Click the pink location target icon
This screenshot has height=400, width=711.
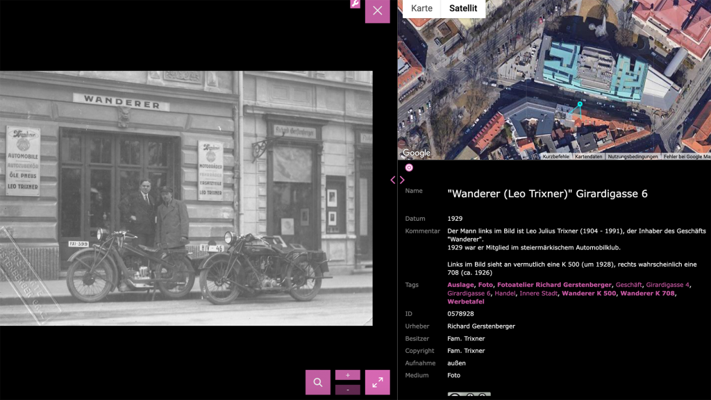[409, 168]
